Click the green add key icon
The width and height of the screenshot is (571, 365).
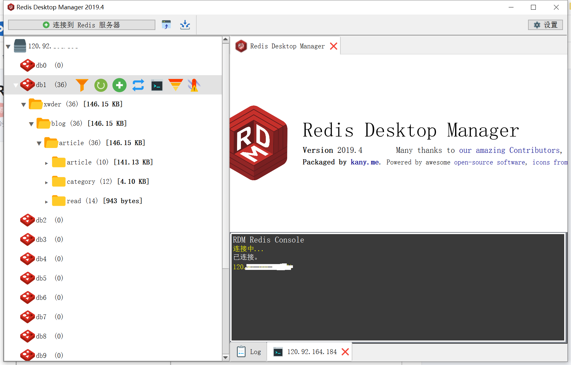tap(119, 85)
